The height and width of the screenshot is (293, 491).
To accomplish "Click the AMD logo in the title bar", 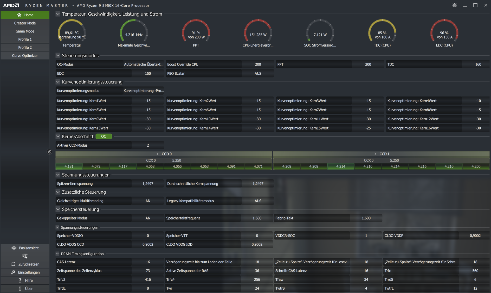I will 11,5.
